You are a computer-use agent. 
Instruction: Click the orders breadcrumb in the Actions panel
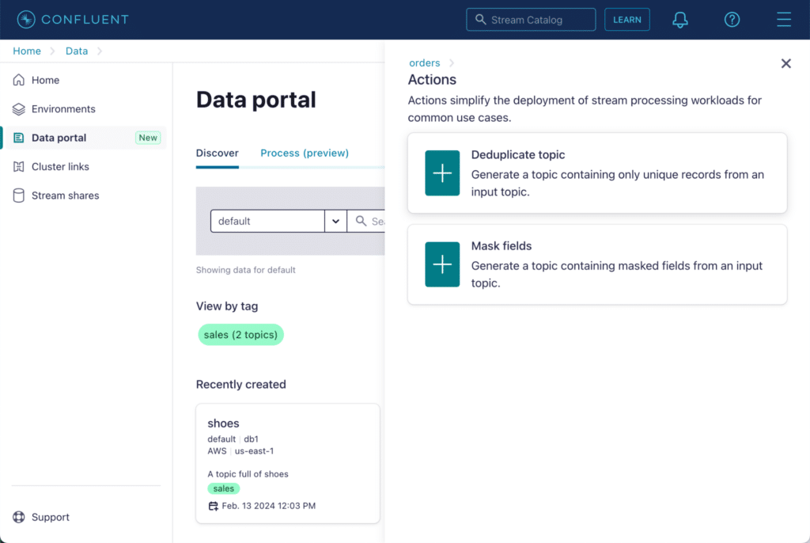tap(425, 63)
